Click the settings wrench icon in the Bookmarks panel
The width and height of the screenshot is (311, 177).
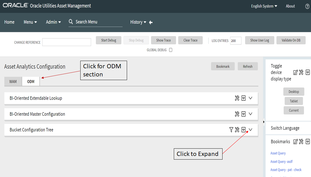[301, 142]
